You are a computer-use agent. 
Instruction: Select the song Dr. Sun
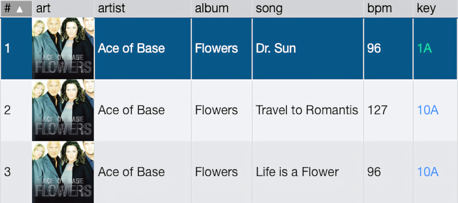(276, 48)
